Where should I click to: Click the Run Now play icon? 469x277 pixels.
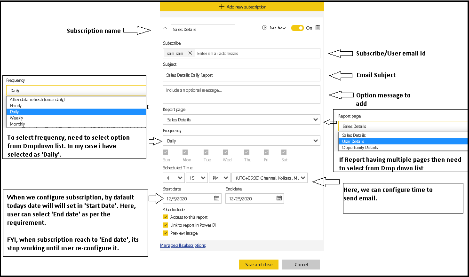[x=264, y=28]
